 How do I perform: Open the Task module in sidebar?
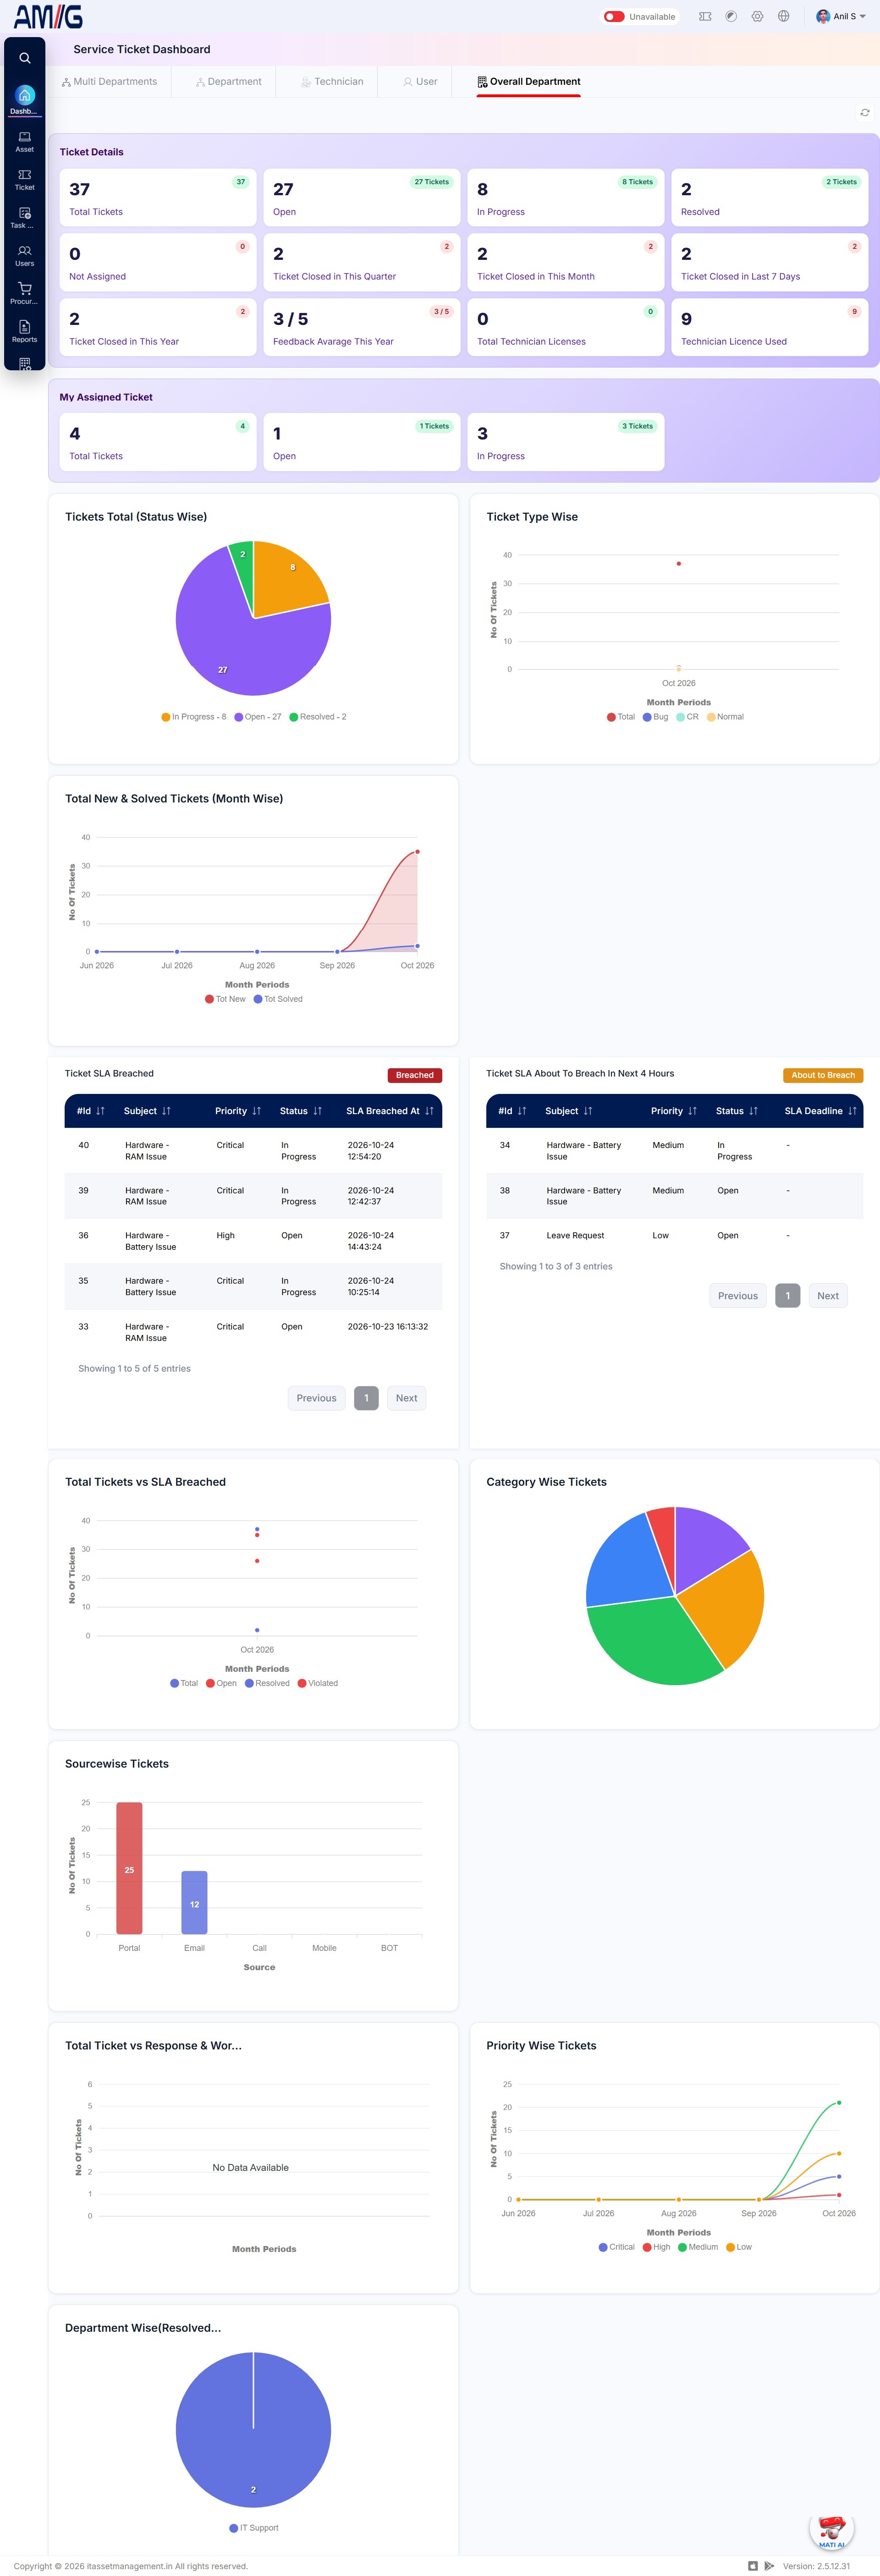pyautogui.click(x=25, y=218)
